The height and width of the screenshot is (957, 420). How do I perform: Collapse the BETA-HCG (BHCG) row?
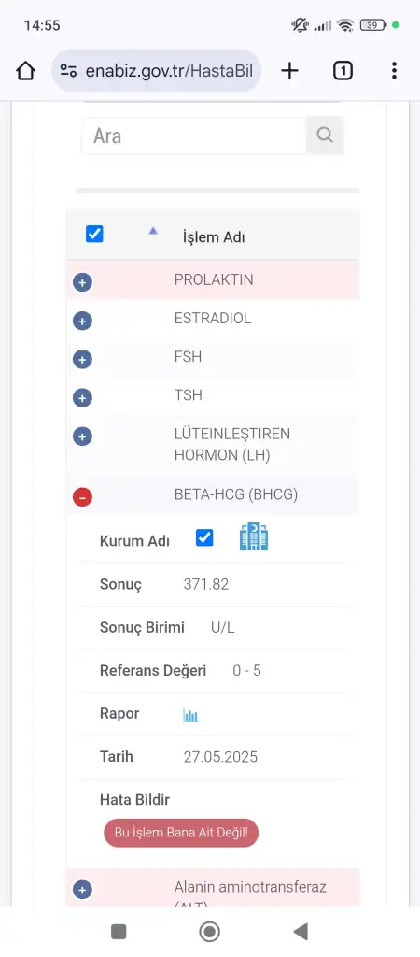coord(82,497)
